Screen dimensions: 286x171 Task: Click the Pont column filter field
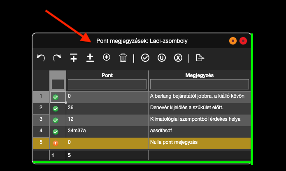pyautogui.click(x=107, y=84)
